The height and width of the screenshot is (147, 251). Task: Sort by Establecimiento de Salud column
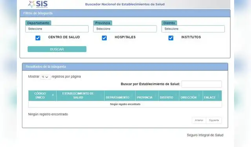click(80, 96)
